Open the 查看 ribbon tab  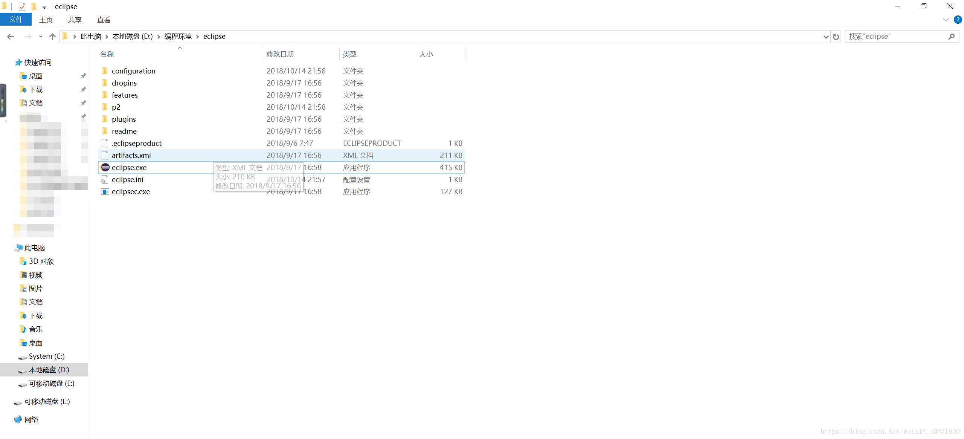104,20
